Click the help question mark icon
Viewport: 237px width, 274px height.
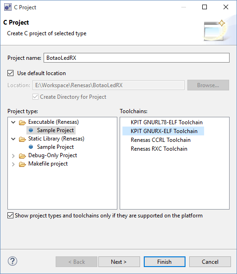[13, 261]
